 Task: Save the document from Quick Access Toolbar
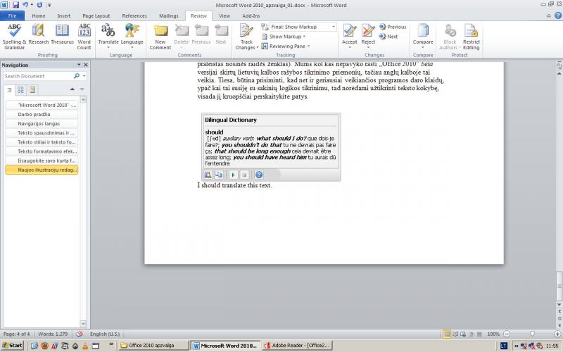coord(15,5)
